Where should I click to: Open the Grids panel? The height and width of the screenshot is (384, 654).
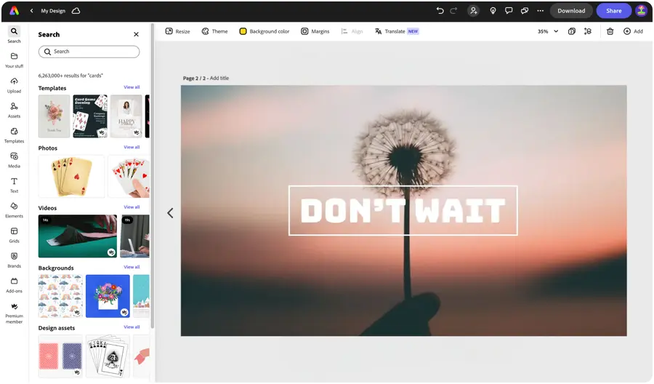14,234
